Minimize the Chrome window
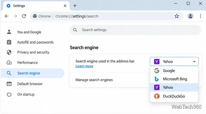The height and width of the screenshot is (114, 206). tap(176, 4)
